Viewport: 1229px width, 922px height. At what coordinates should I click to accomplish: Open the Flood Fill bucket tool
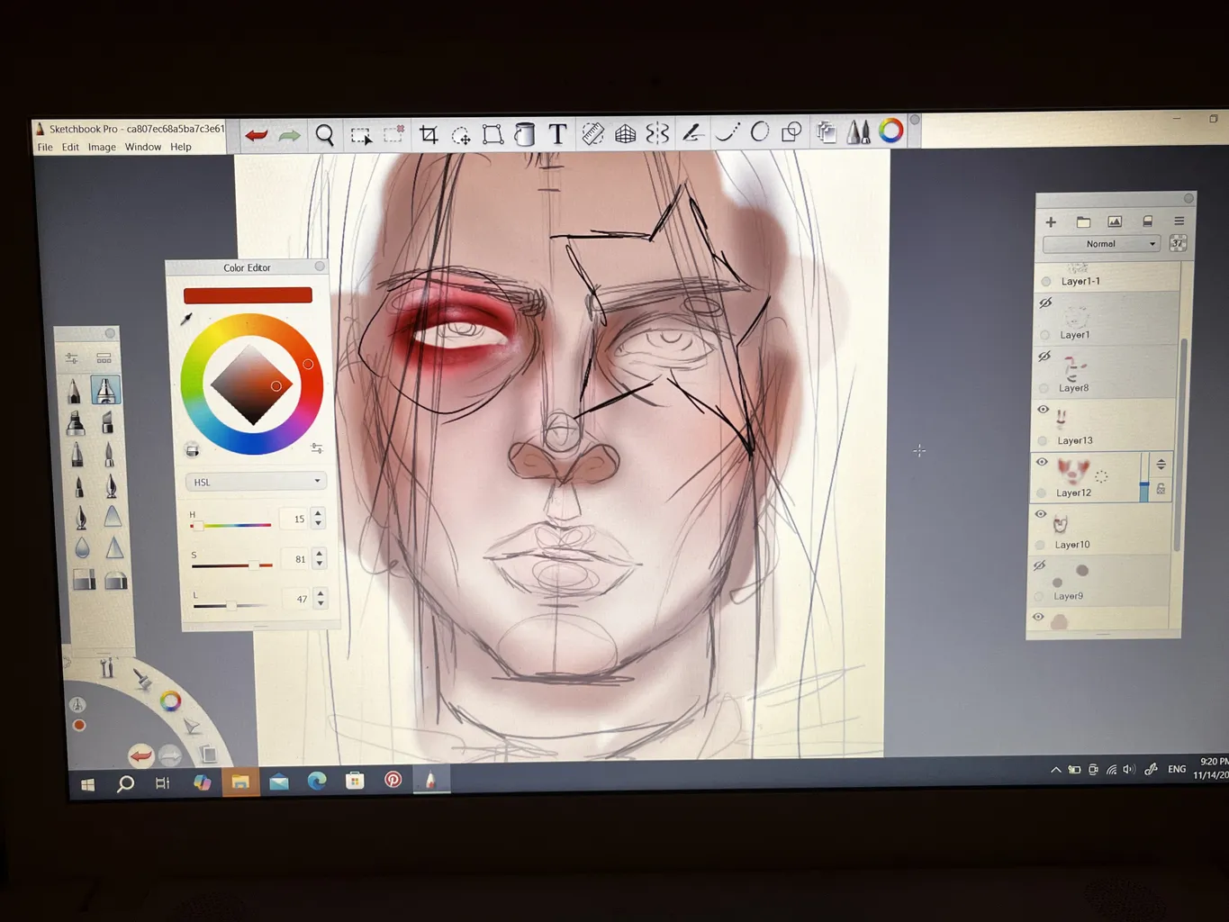tap(524, 134)
